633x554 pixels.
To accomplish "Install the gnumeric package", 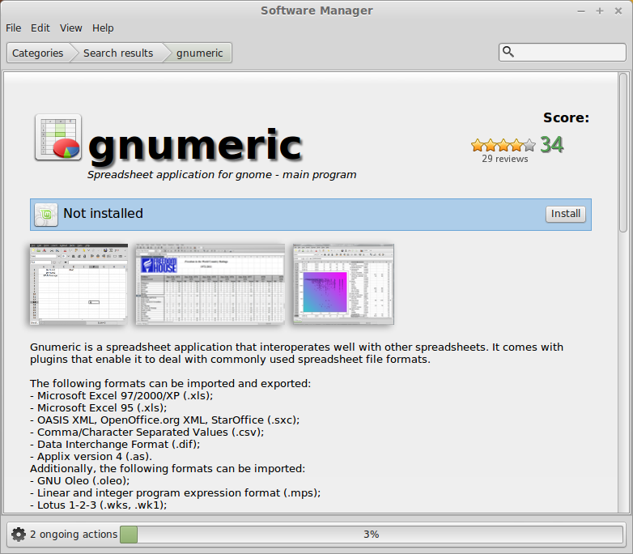I will click(566, 214).
